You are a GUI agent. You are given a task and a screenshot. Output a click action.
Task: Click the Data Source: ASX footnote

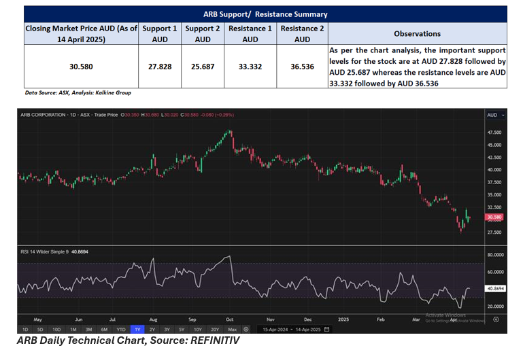pos(78,92)
